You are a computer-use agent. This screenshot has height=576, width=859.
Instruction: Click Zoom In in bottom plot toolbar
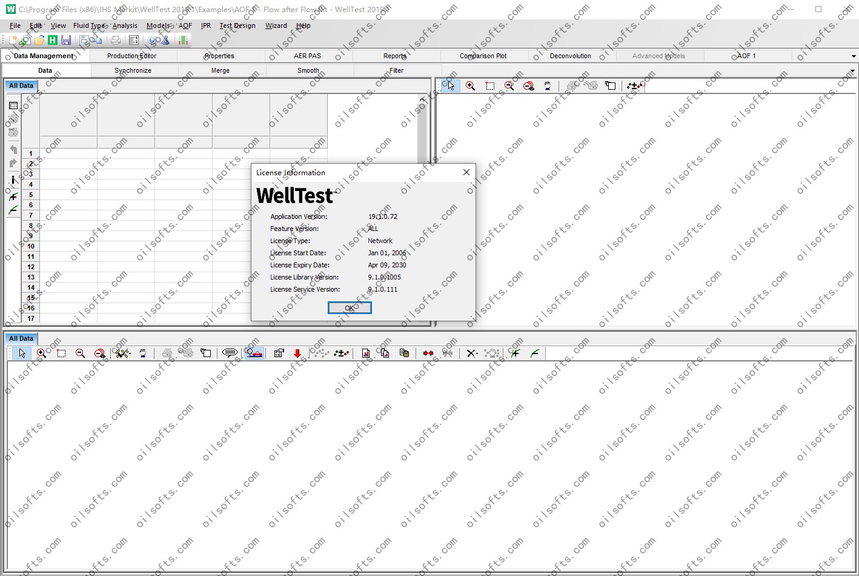(x=41, y=353)
